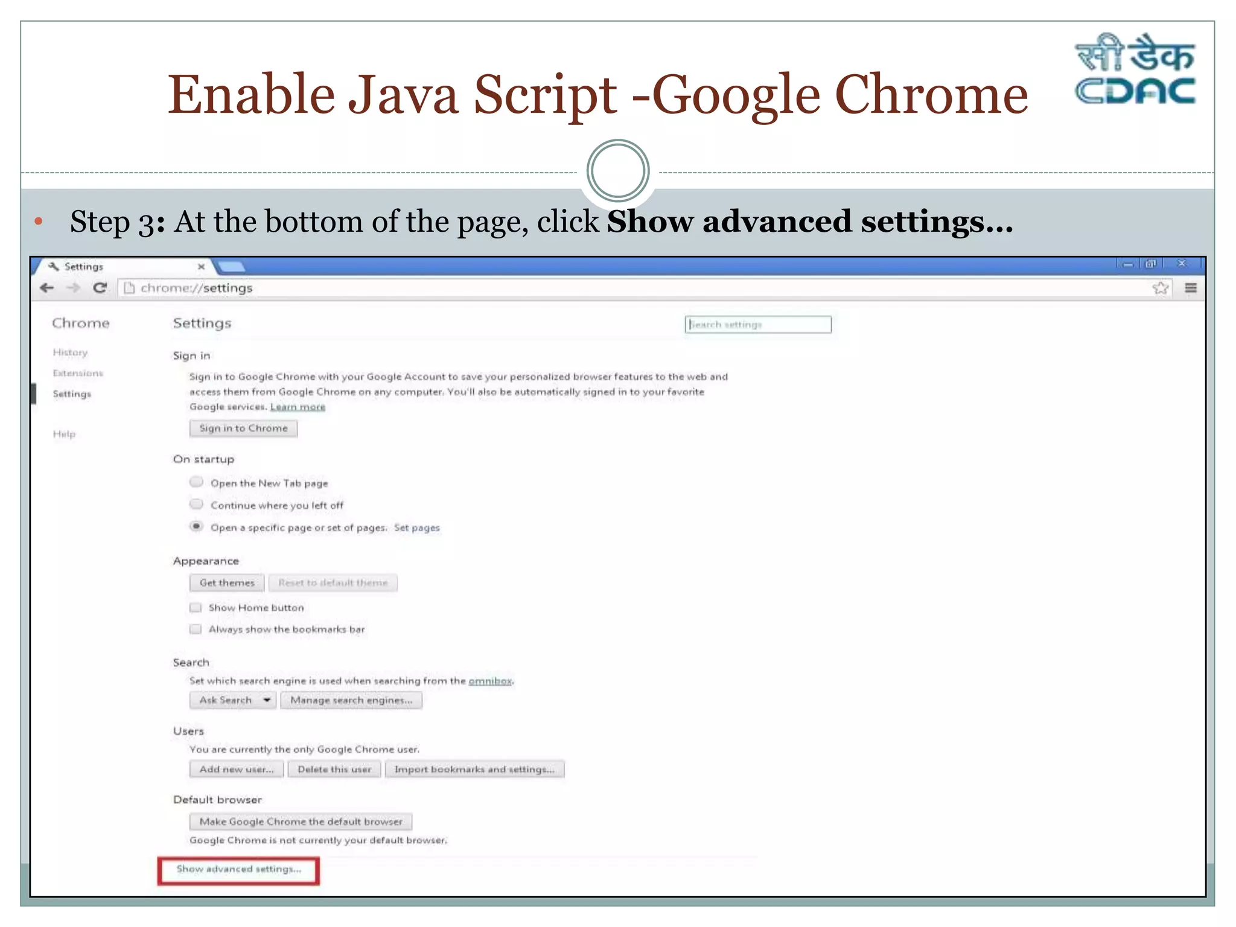
Task: Click Add new user button
Action: pos(237,769)
